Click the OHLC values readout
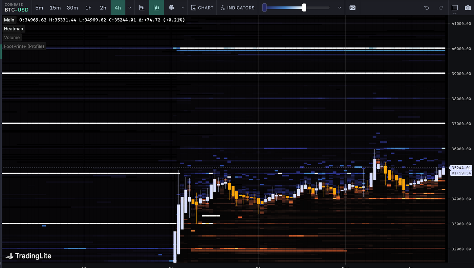Image resolution: width=474 pixels, height=268 pixels. (x=102, y=20)
